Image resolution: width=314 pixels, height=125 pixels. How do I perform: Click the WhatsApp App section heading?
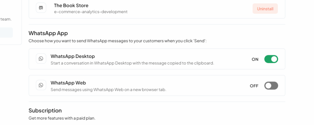(48, 33)
